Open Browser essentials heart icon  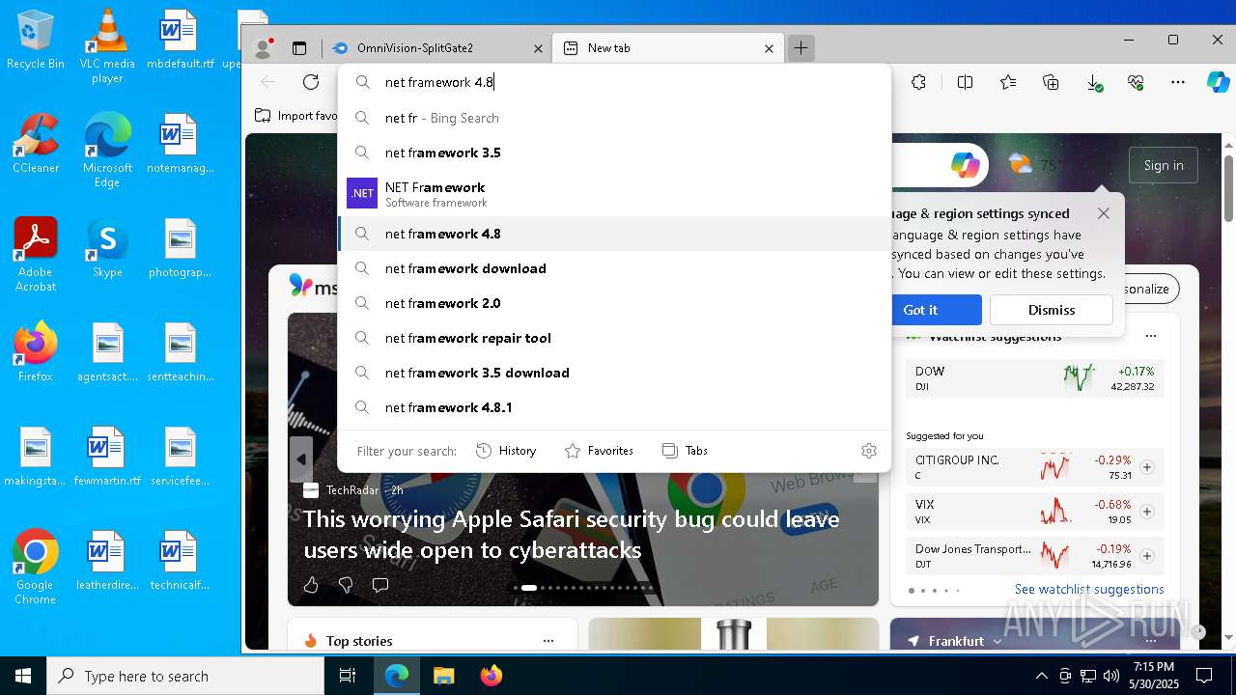tap(1136, 83)
